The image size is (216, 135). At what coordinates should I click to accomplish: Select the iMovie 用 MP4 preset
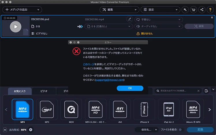pos(193,109)
